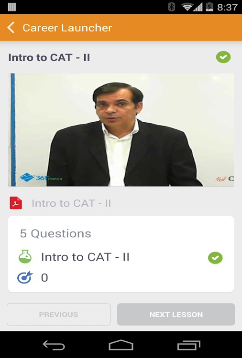
Task: Tap quiz completed green checkmark
Action: (x=215, y=258)
